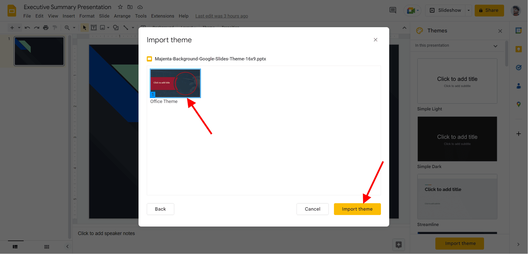Click the Back button in dialog
Viewport: 528px width, 254px height.
coord(160,209)
